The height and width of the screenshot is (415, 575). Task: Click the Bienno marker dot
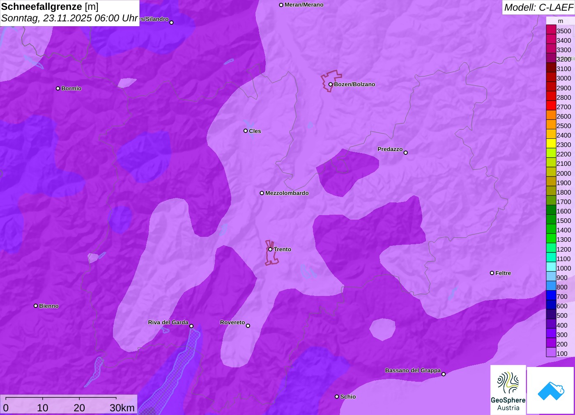36,306
